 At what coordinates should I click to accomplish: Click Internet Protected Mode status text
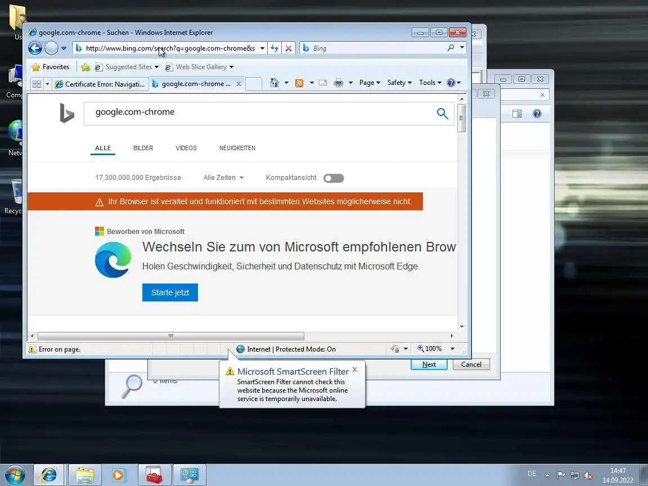click(x=291, y=349)
